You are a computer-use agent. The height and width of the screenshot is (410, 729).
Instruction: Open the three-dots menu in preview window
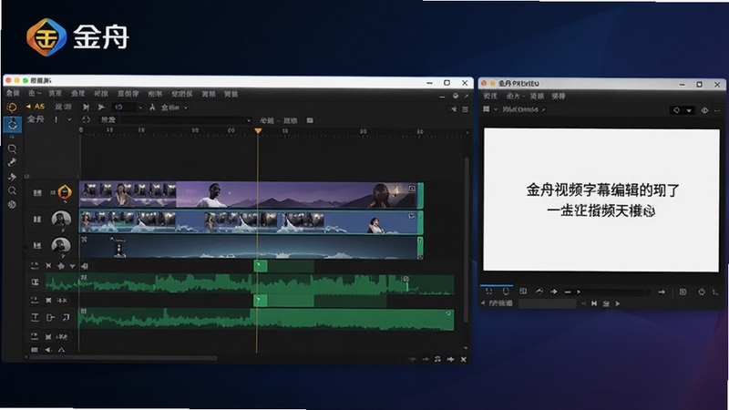pyautogui.click(x=717, y=110)
